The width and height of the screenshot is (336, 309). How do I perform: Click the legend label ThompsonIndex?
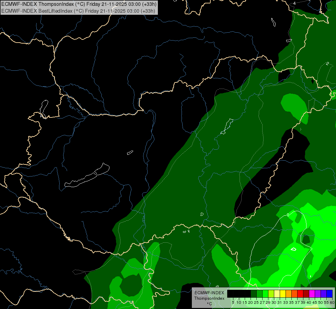[x=209, y=298]
